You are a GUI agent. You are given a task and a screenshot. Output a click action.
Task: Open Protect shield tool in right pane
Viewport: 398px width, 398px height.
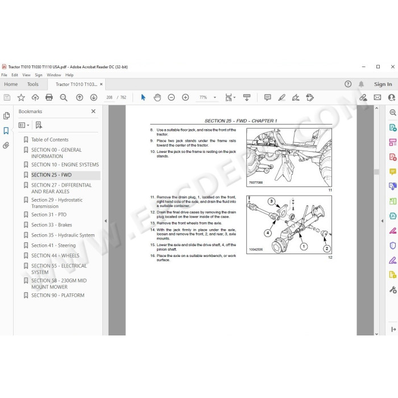point(393,246)
